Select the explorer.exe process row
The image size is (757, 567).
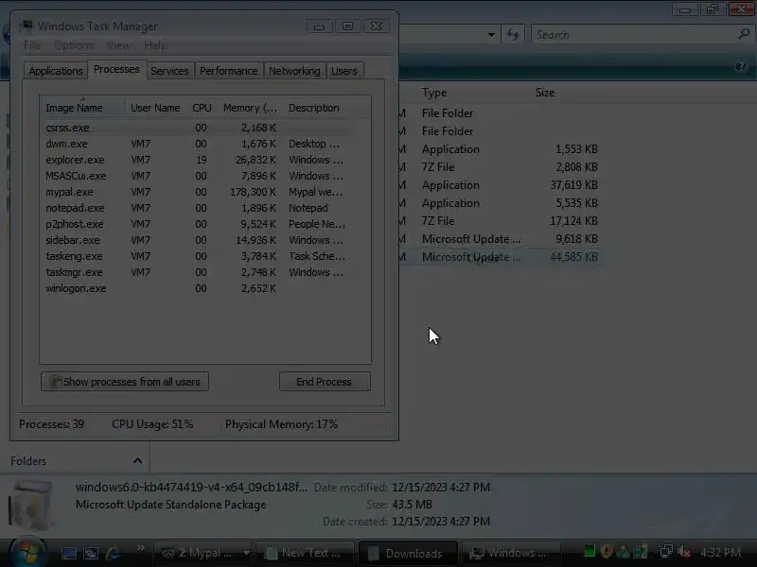197,160
